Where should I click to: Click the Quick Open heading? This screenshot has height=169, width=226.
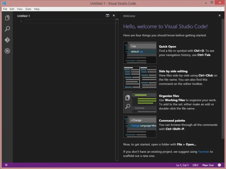(x=167, y=46)
